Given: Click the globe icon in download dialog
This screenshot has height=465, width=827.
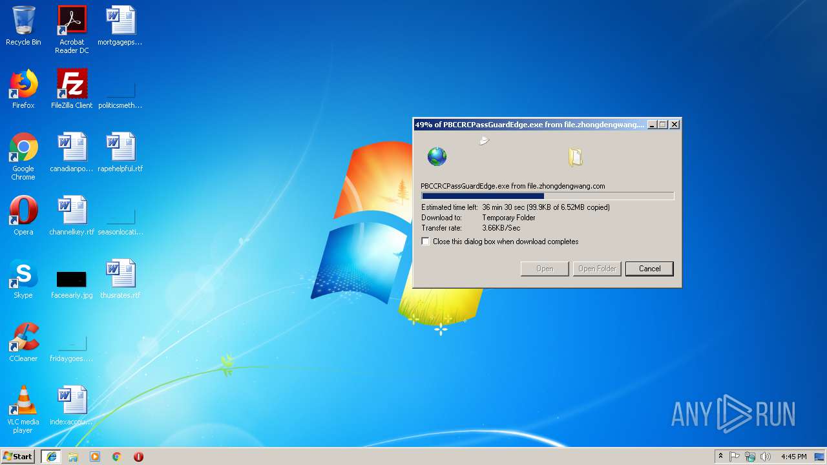Looking at the screenshot, I should [437, 156].
